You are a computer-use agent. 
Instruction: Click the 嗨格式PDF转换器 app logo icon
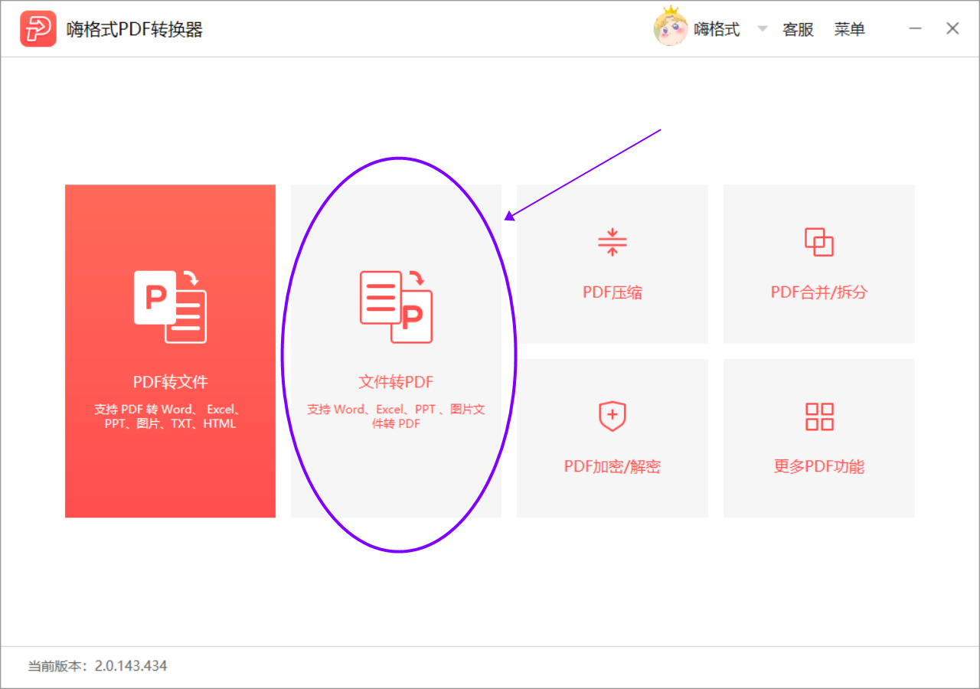pyautogui.click(x=38, y=29)
